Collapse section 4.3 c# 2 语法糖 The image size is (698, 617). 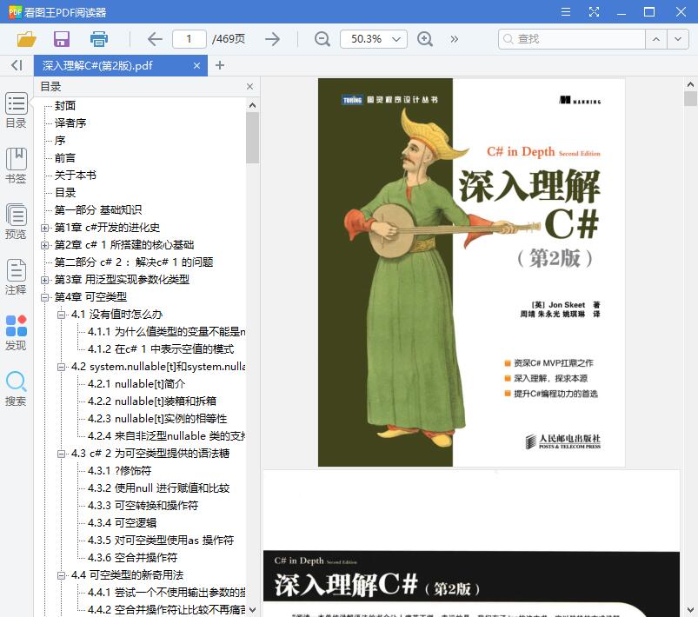(61, 454)
